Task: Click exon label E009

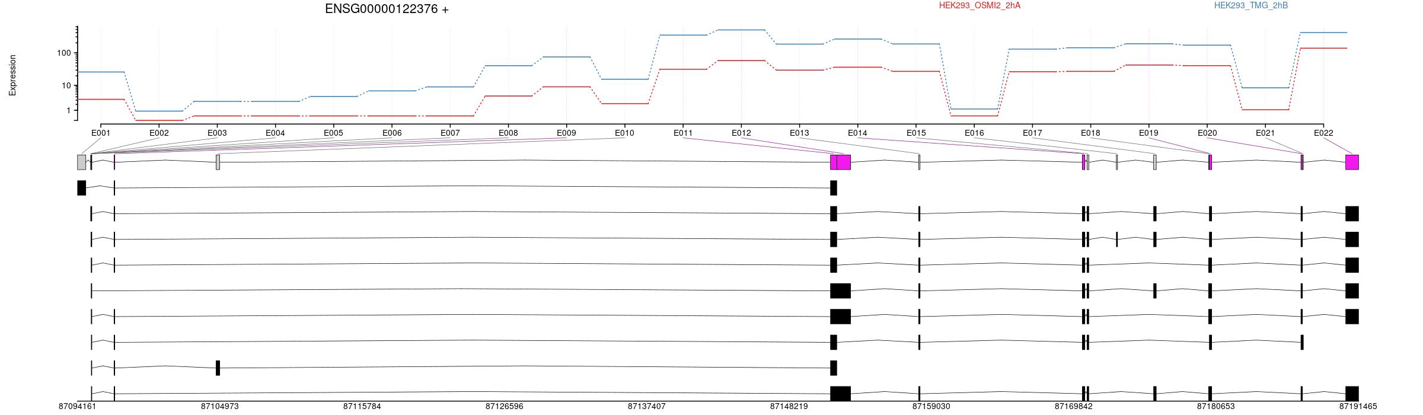Action: pos(566,133)
